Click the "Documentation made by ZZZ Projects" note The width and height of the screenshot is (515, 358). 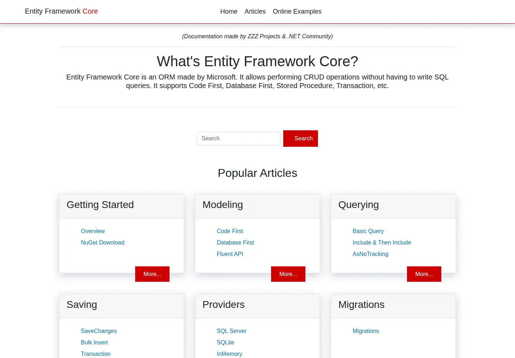pos(257,36)
